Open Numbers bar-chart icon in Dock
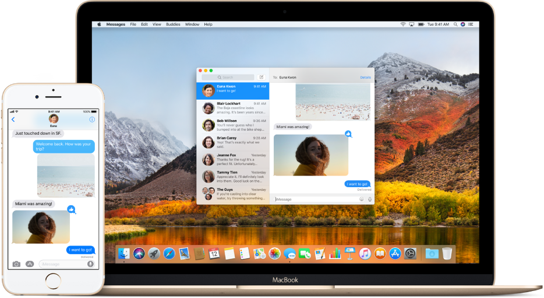This screenshot has width=544, height=298. 335,254
